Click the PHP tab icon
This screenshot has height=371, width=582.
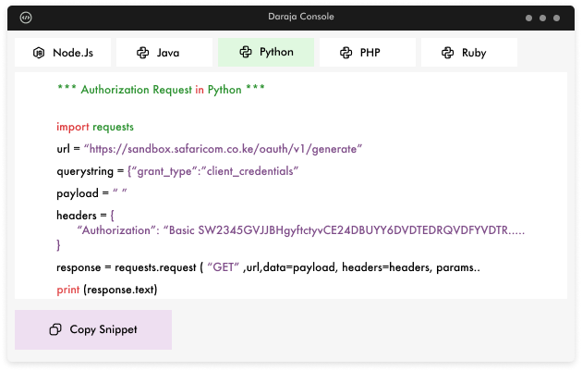pos(346,53)
